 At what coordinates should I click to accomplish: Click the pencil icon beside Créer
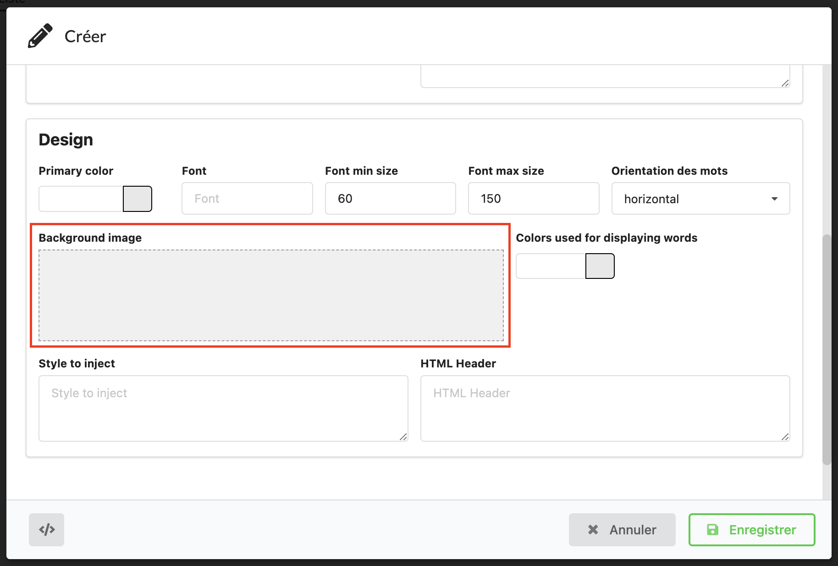[x=40, y=36]
